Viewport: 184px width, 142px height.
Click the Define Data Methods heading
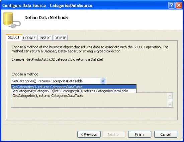click(46, 18)
